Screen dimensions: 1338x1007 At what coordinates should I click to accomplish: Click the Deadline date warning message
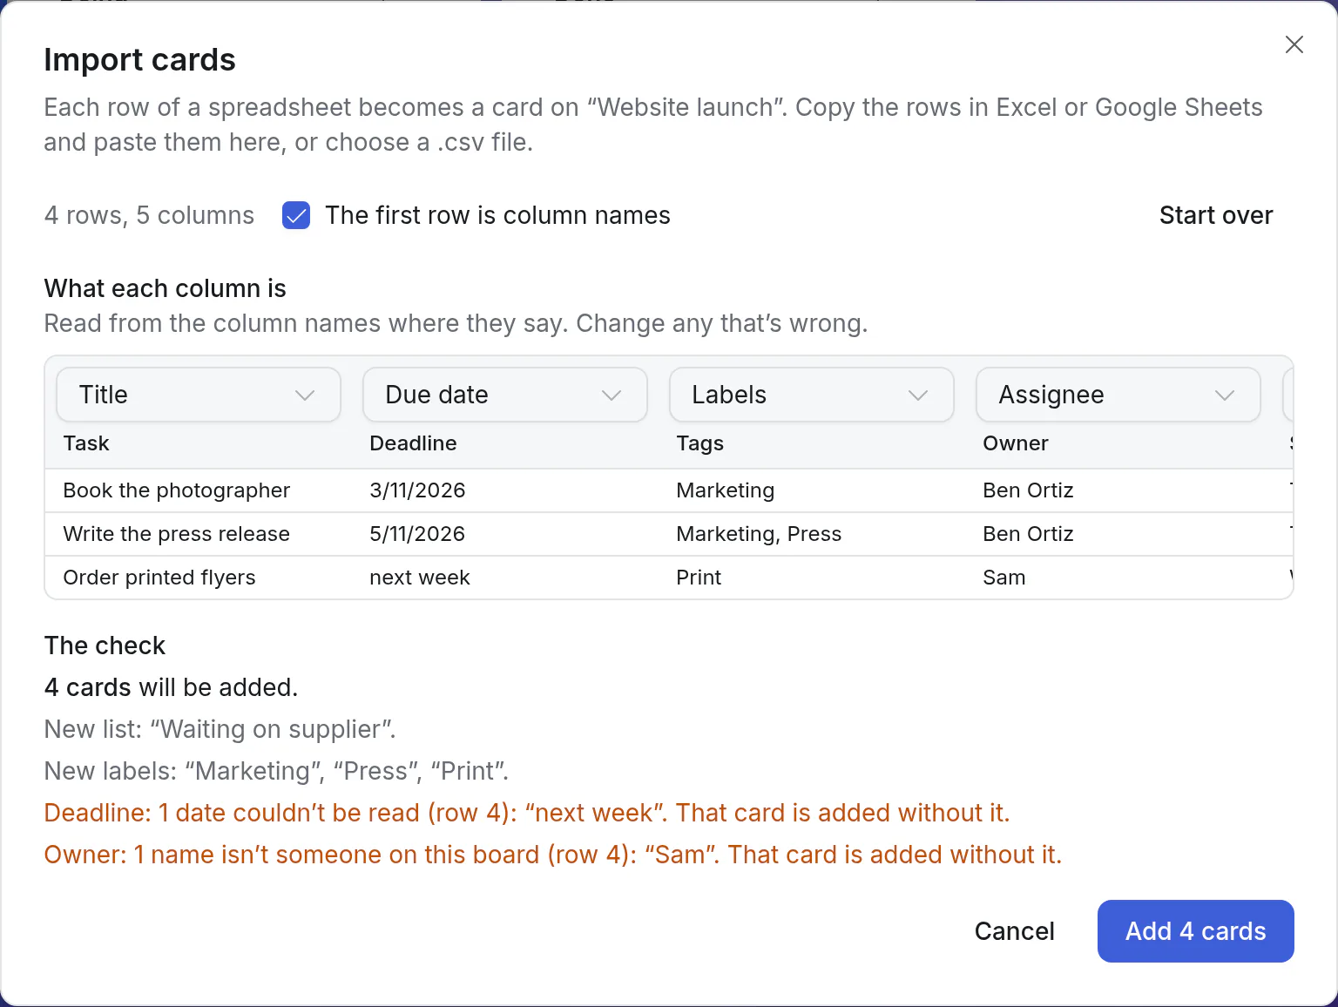[x=527, y=813]
